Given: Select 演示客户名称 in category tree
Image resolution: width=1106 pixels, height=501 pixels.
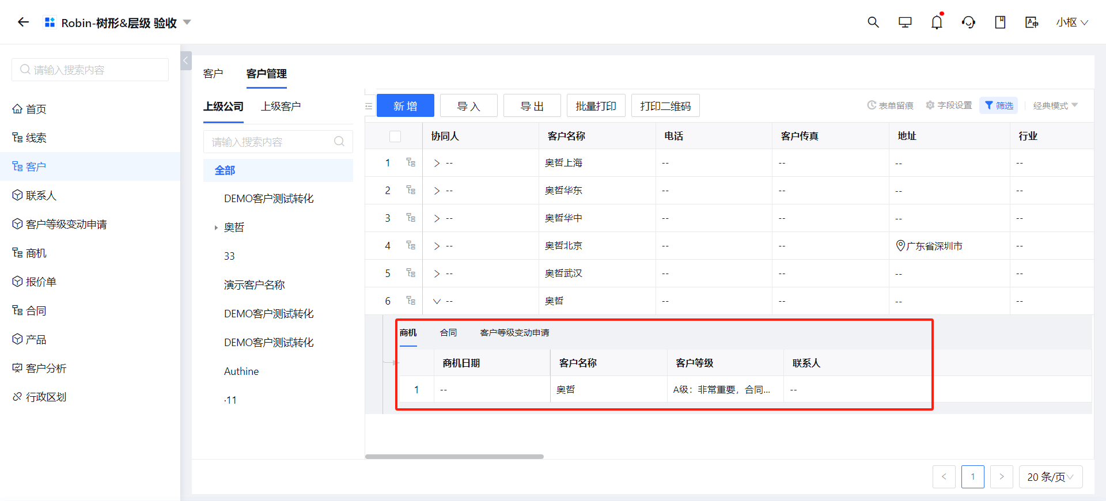Looking at the screenshot, I should click(254, 285).
